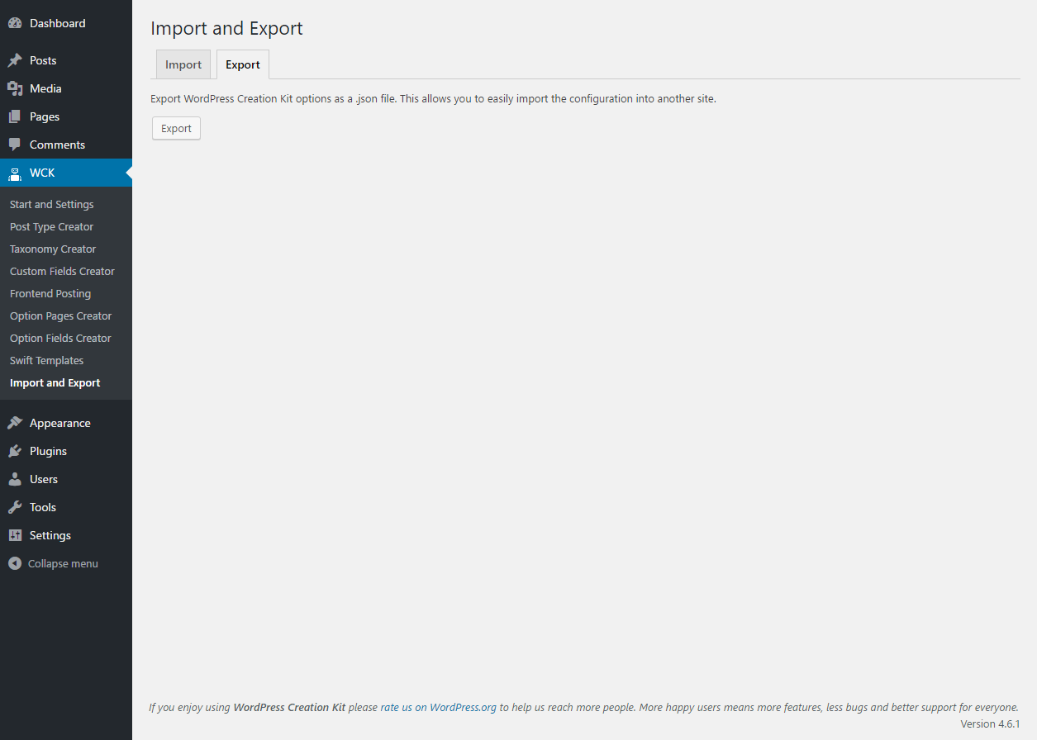Open the Plugins menu label

point(48,451)
